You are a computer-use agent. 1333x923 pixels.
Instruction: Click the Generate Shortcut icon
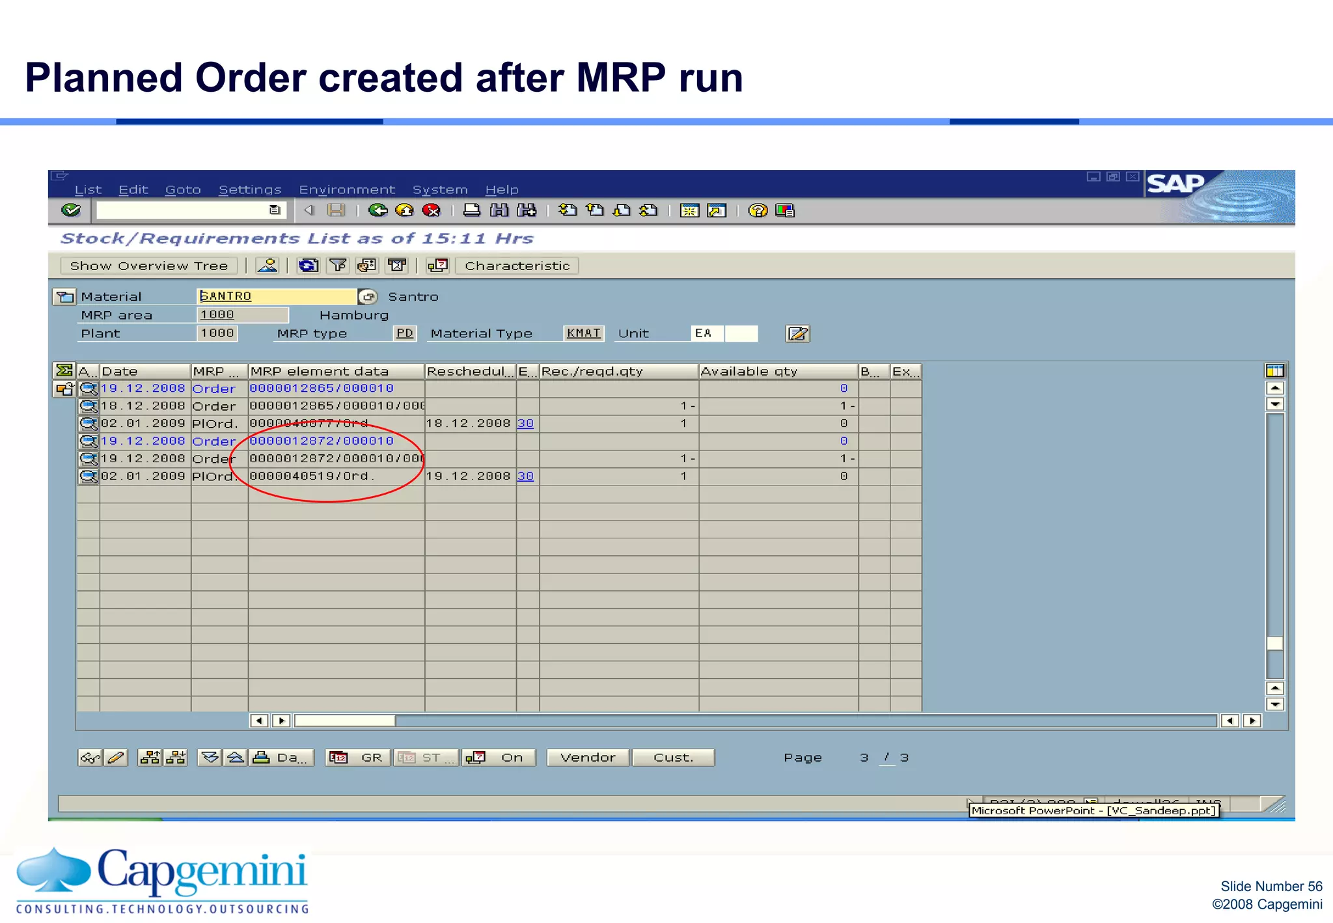[x=717, y=210]
